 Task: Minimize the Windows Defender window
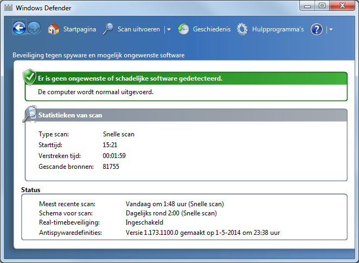[307, 6]
